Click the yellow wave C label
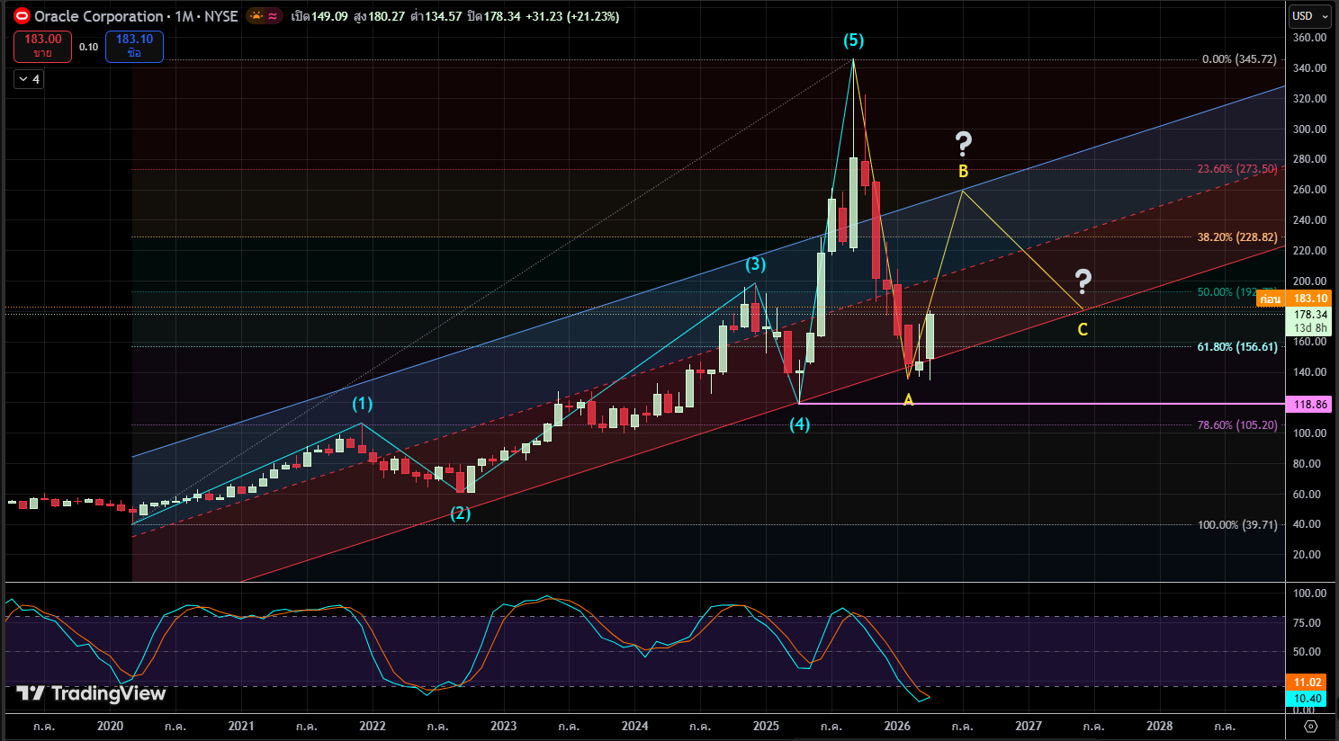1339x741 pixels. (x=1083, y=330)
